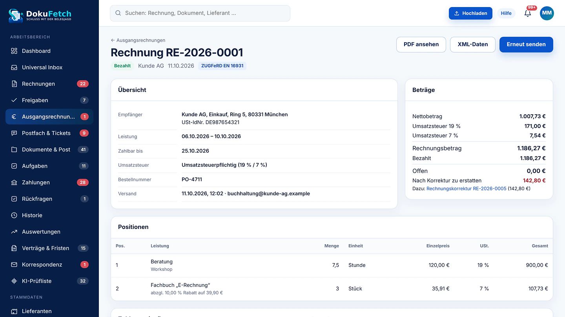Click the Verträge & Fristen file icon
The width and height of the screenshot is (565, 317).
[14, 248]
